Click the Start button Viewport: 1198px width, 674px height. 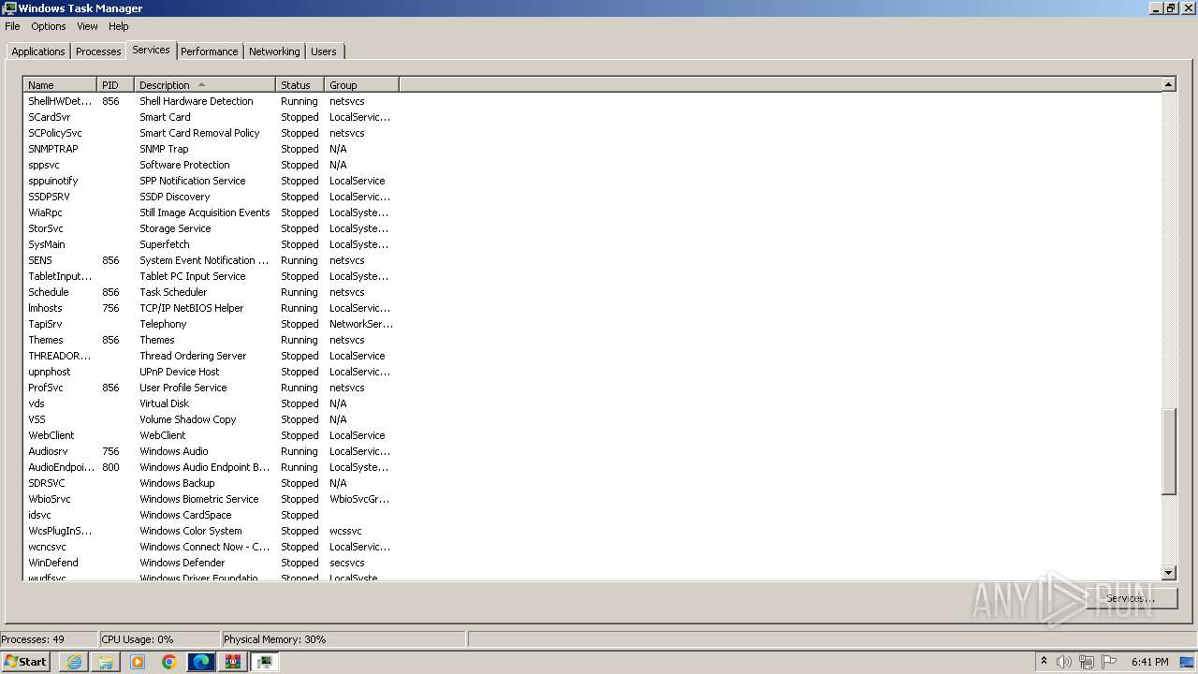pos(25,662)
